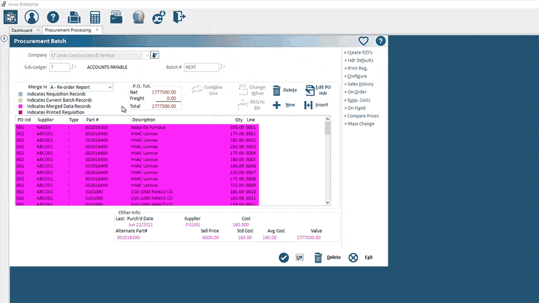This screenshot has height=303, width=539.
Task: Sort by the Part # column header
Action: (93, 120)
